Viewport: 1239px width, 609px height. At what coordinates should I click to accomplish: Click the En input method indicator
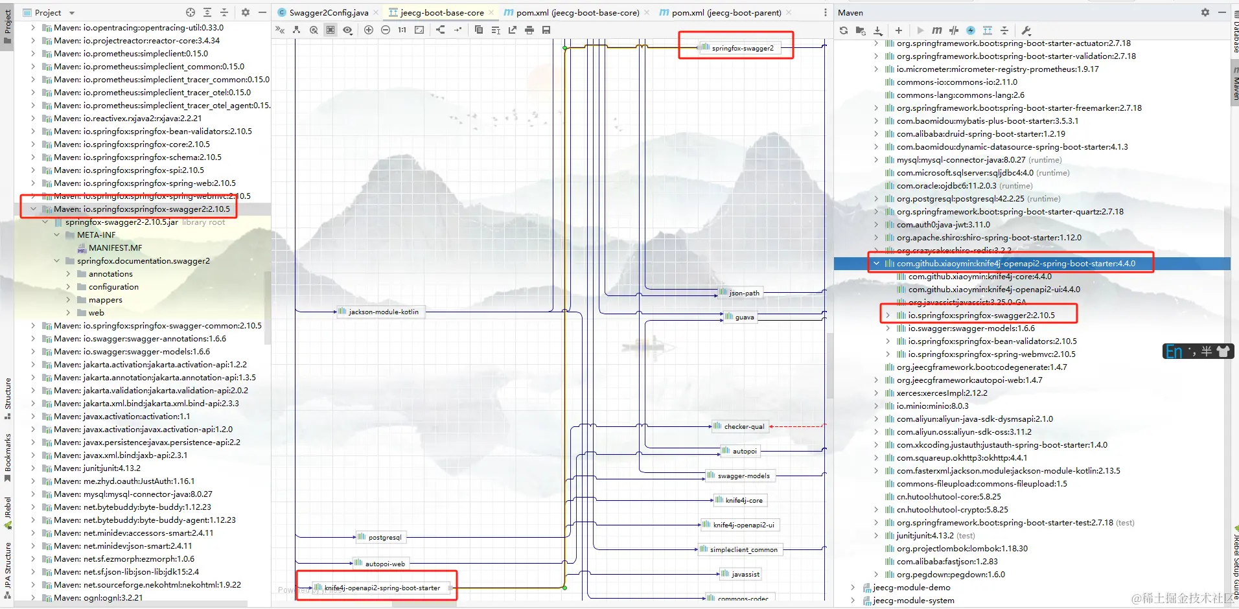[1174, 351]
